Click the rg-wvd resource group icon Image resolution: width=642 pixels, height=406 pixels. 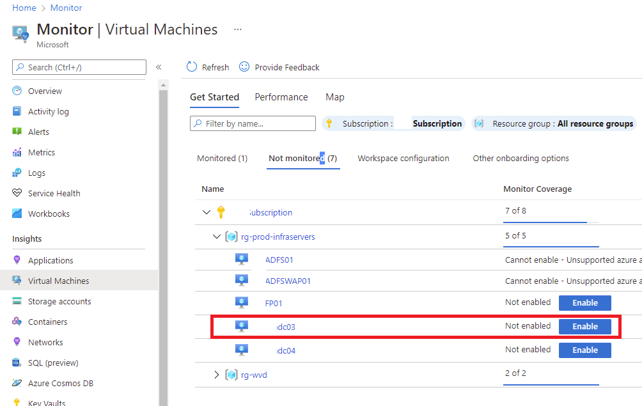(231, 375)
